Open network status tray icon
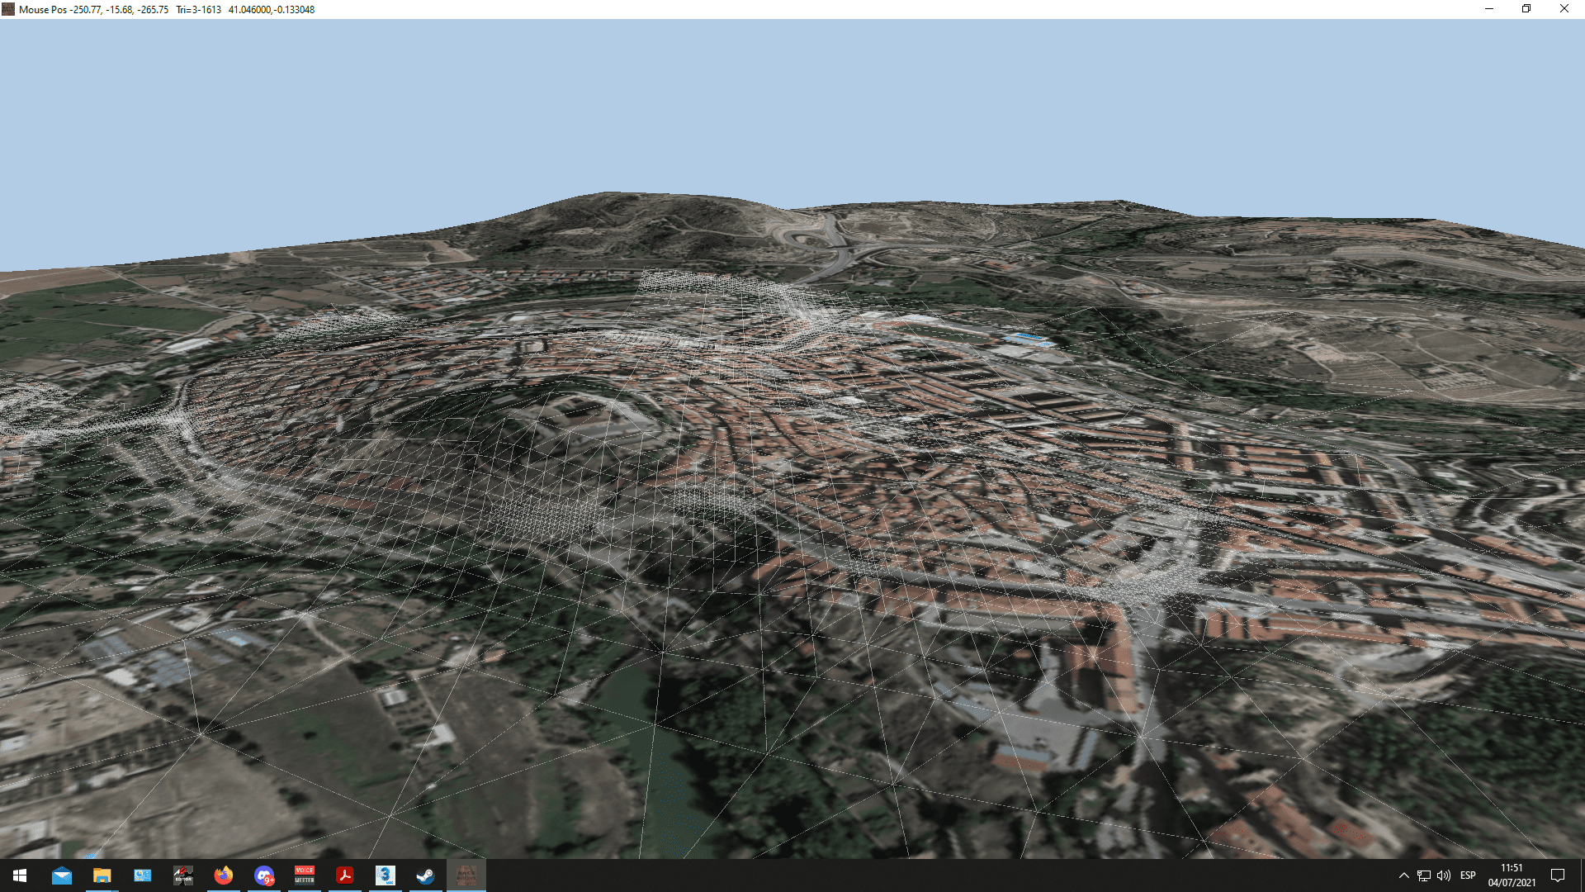The height and width of the screenshot is (892, 1585). [x=1424, y=875]
